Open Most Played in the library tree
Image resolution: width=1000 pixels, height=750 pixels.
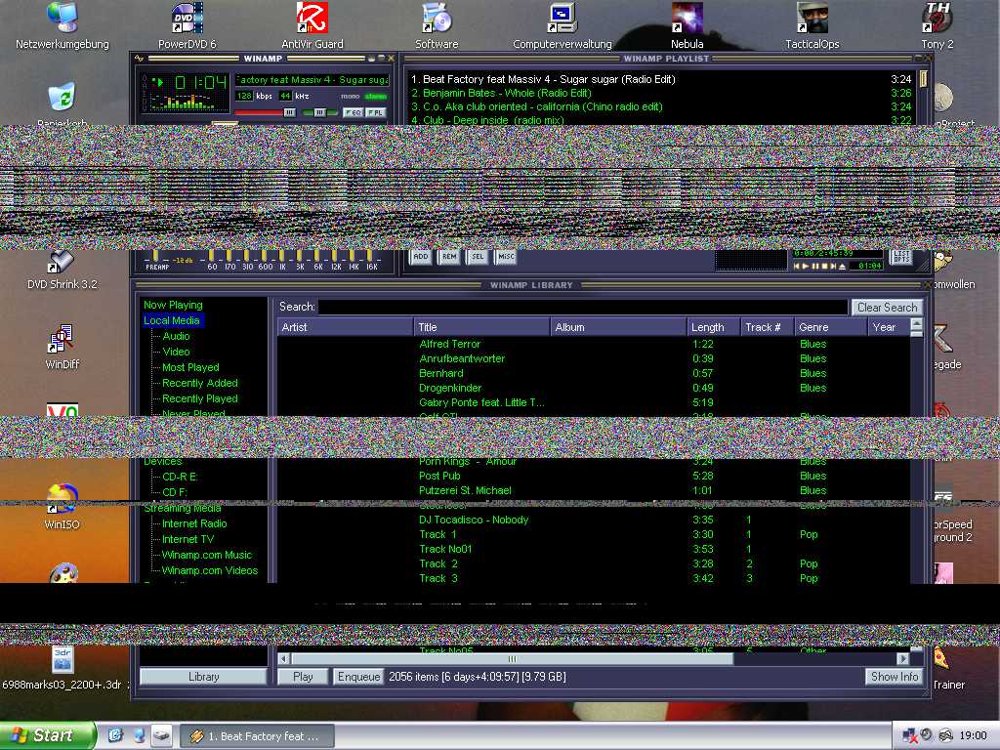tap(190, 367)
